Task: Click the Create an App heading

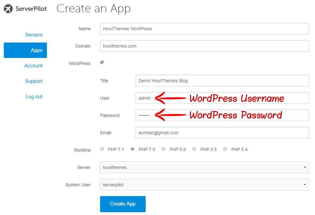Action: click(93, 9)
